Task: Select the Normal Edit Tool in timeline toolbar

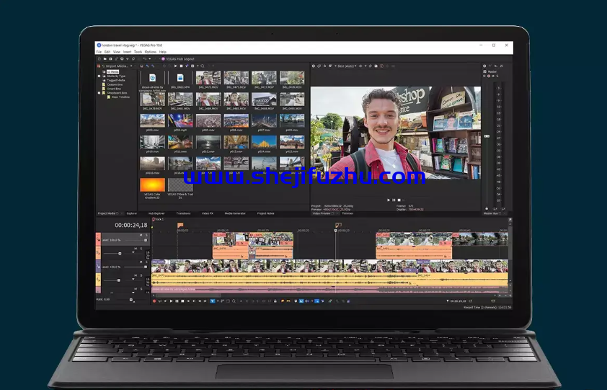Action: point(213,301)
